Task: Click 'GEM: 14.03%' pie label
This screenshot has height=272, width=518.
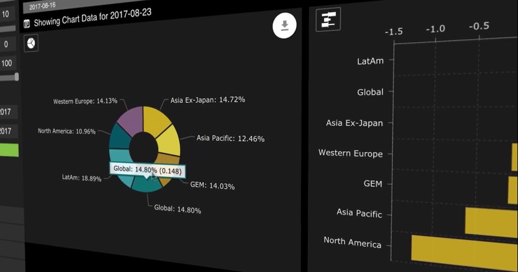Action: tap(212, 185)
